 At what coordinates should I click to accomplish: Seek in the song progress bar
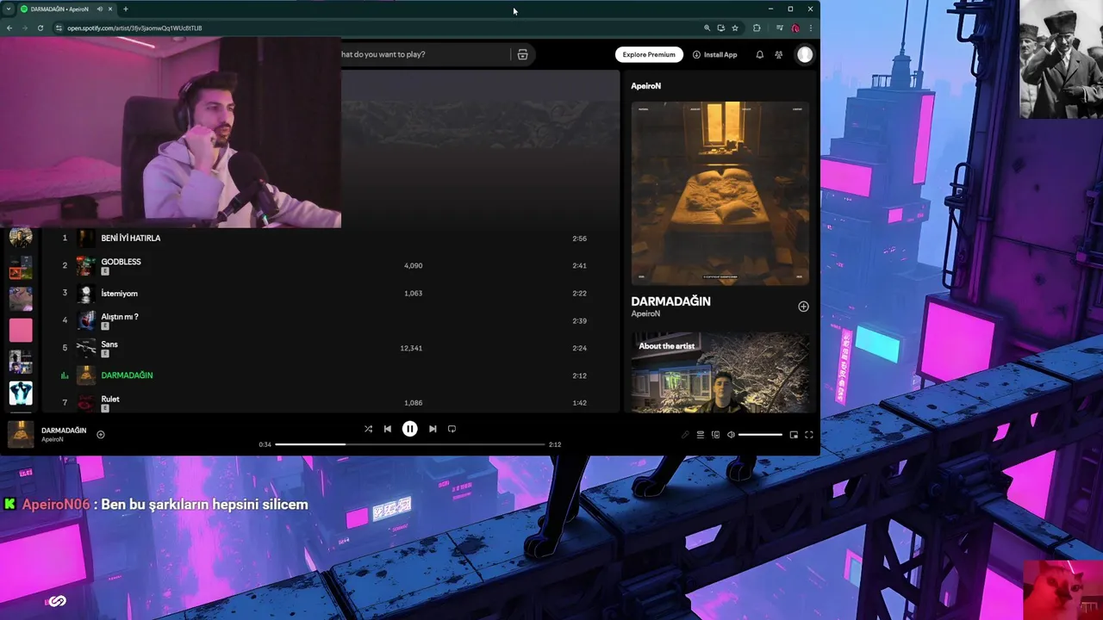click(410, 444)
